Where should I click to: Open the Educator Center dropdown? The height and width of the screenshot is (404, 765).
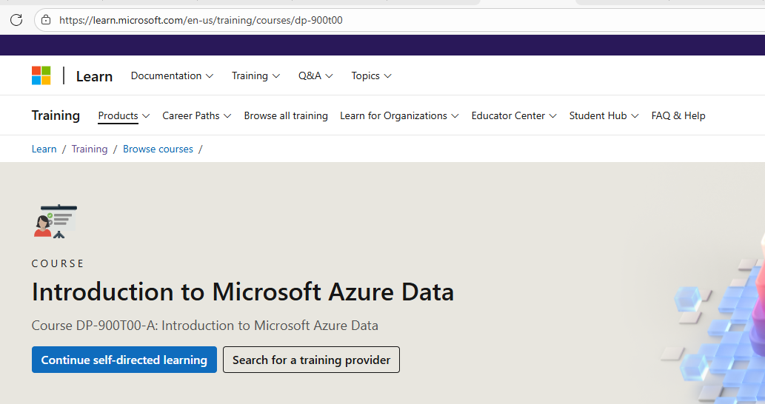[x=514, y=115]
